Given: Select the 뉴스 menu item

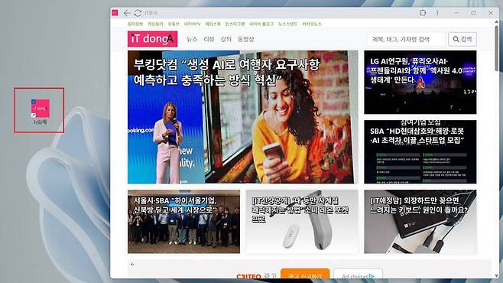Looking at the screenshot, I should point(192,39).
